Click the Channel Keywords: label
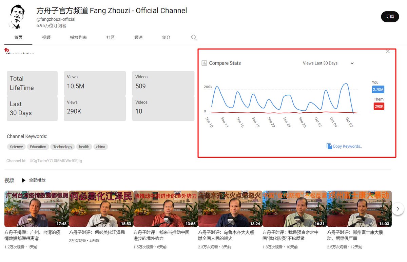The image size is (407, 262). click(27, 136)
